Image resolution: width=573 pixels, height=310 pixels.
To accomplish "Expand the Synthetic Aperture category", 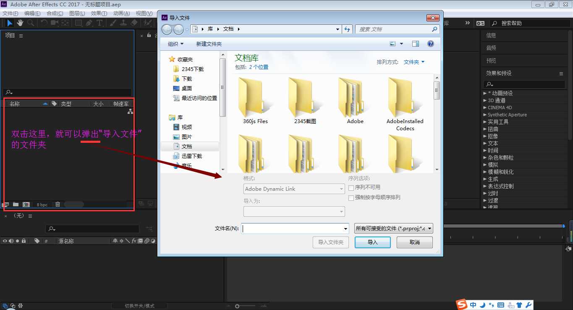I will pos(485,115).
